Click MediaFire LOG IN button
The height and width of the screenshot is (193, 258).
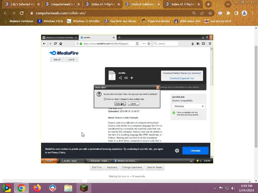[x=71, y=60]
